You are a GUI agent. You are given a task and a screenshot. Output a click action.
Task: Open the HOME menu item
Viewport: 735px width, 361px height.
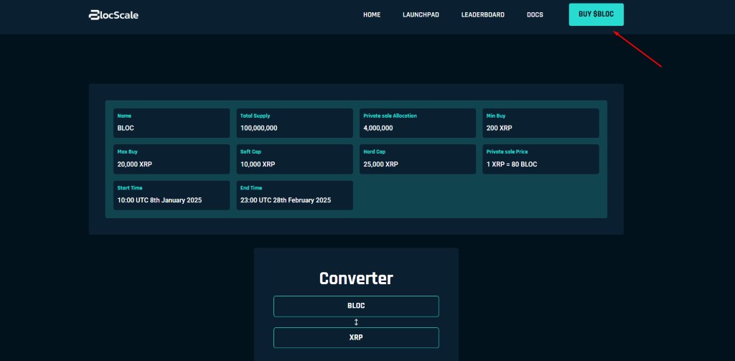click(372, 14)
